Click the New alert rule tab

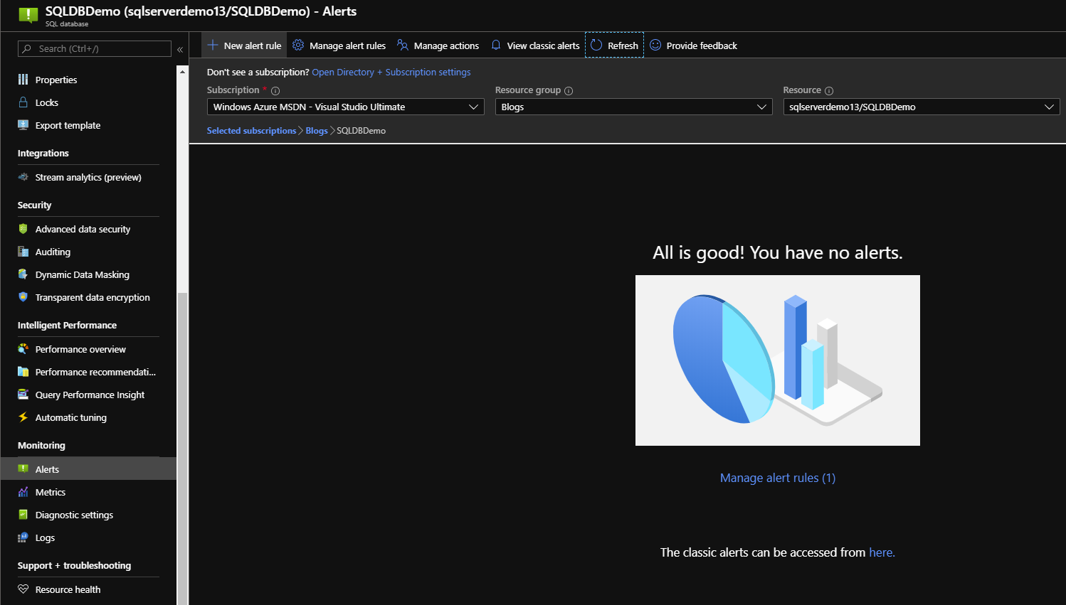[244, 45]
